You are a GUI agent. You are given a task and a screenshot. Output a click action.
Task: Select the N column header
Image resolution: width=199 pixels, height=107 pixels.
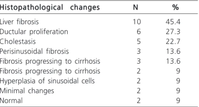pyautogui.click(x=136, y=7)
